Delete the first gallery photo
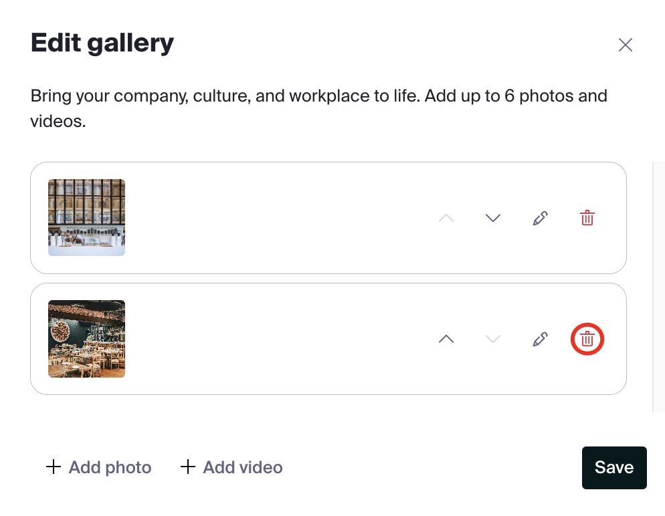This screenshot has width=665, height=516. point(587,218)
